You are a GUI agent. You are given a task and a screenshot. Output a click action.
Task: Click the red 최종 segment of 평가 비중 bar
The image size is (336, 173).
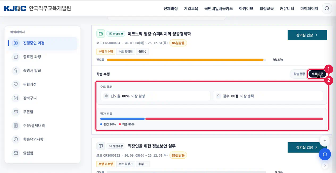(x=234, y=119)
